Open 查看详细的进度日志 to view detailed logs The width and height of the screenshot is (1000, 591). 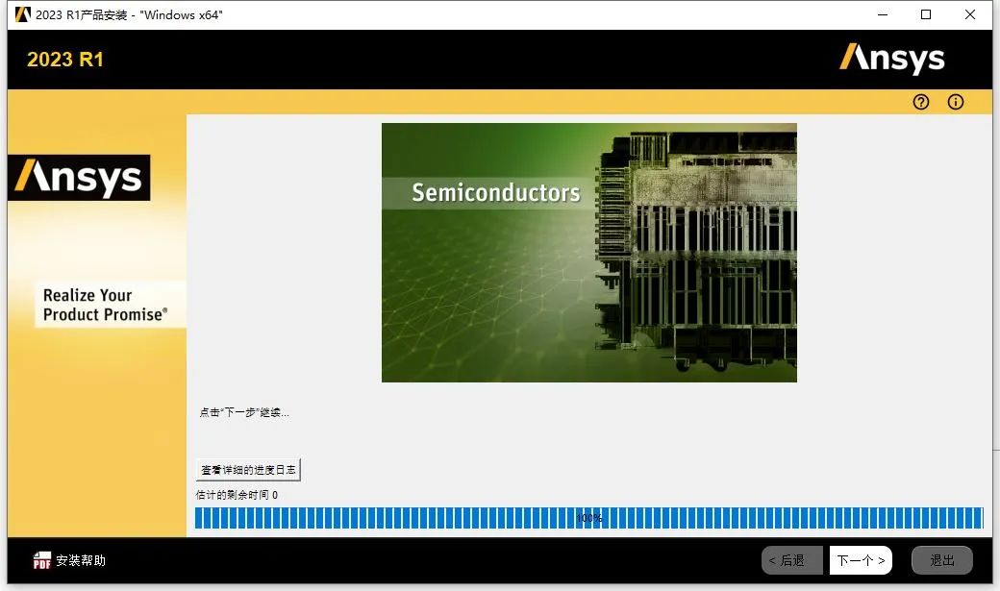pos(248,469)
